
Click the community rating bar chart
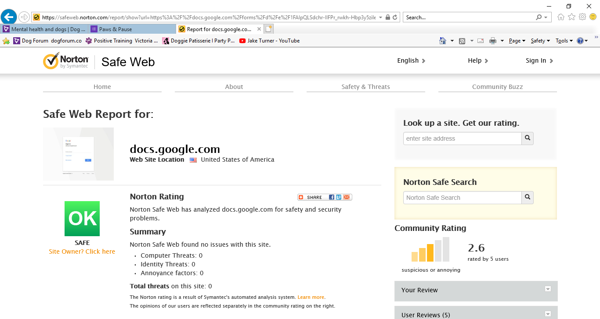pyautogui.click(x=430, y=249)
